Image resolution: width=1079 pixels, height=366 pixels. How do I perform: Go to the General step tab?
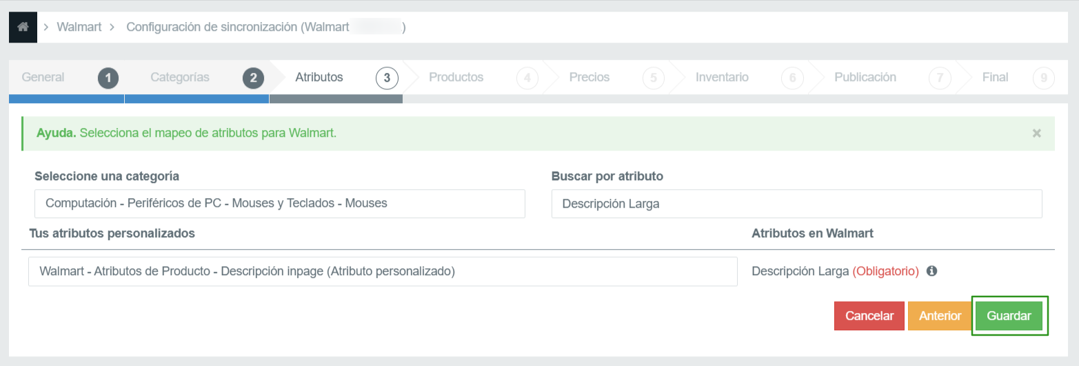pos(43,77)
